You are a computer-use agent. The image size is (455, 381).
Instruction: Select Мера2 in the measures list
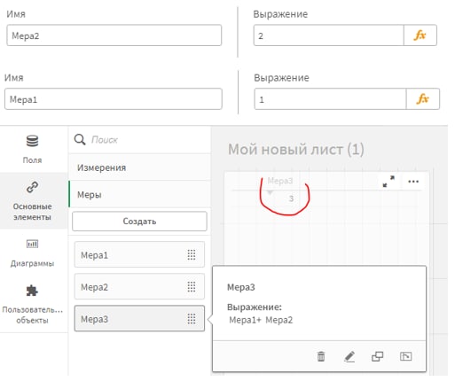tap(139, 286)
